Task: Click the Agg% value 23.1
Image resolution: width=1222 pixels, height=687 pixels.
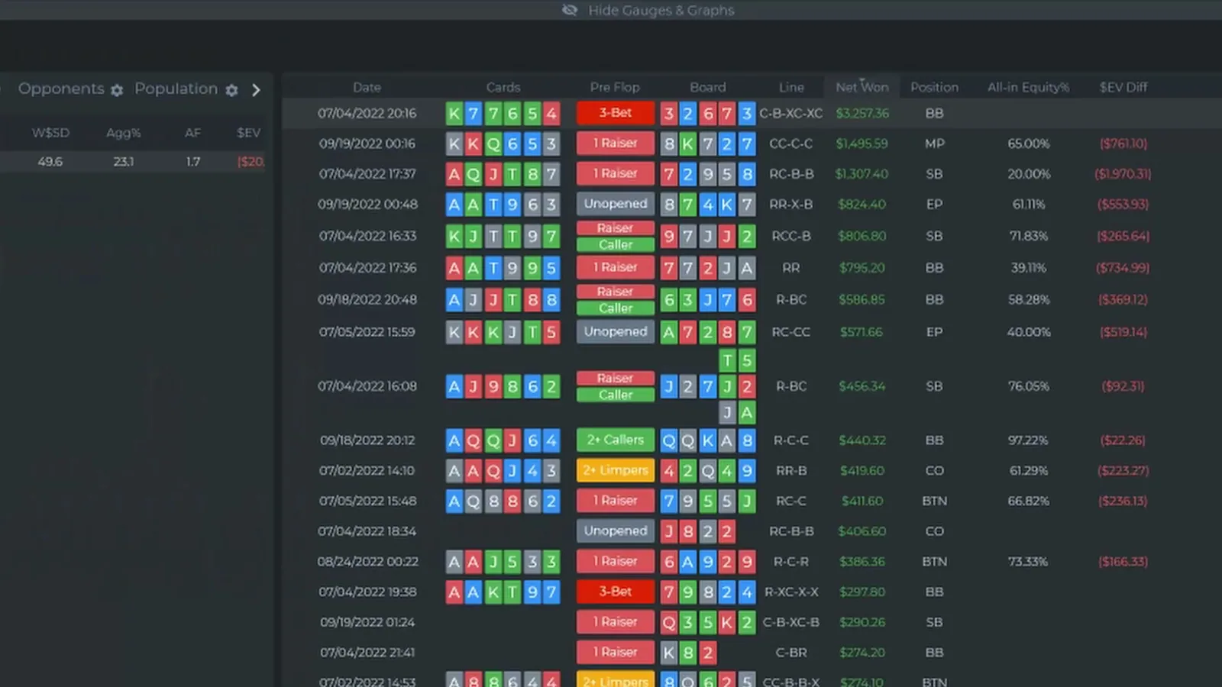Action: (x=124, y=162)
